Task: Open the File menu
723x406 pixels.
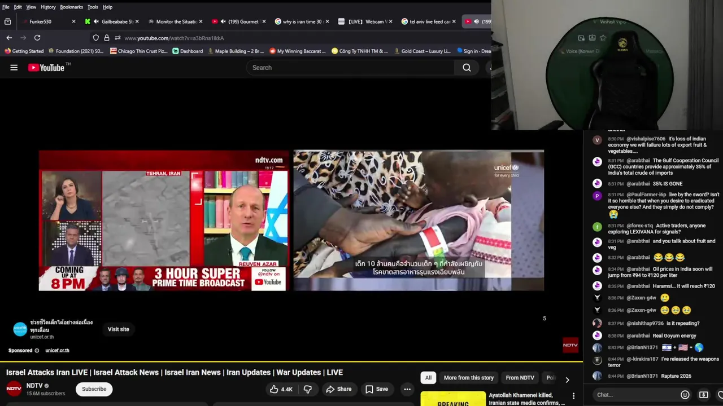Action: (x=6, y=7)
